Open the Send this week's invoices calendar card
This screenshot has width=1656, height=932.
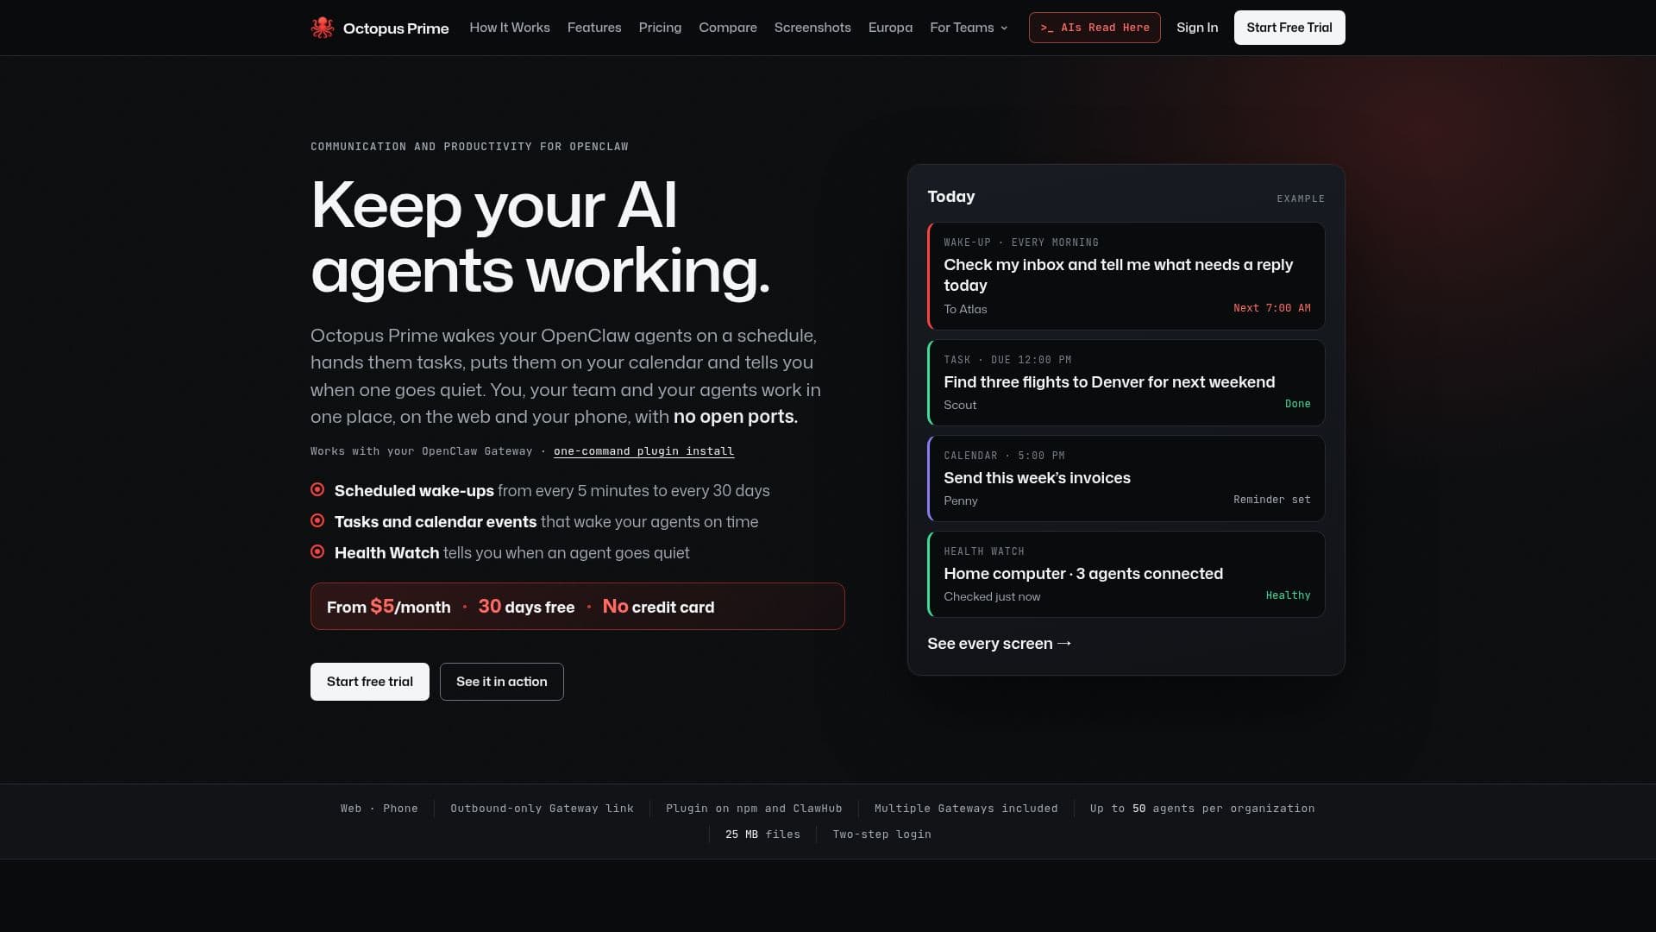(x=1126, y=478)
